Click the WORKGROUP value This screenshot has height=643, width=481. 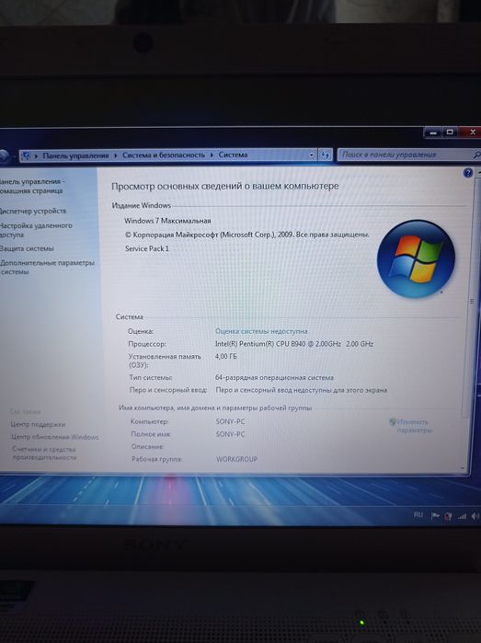point(237,459)
